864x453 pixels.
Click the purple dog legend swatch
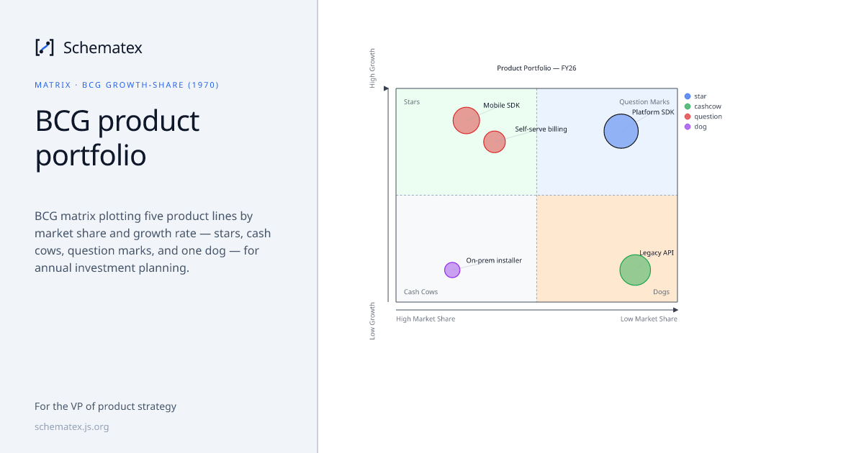688,127
